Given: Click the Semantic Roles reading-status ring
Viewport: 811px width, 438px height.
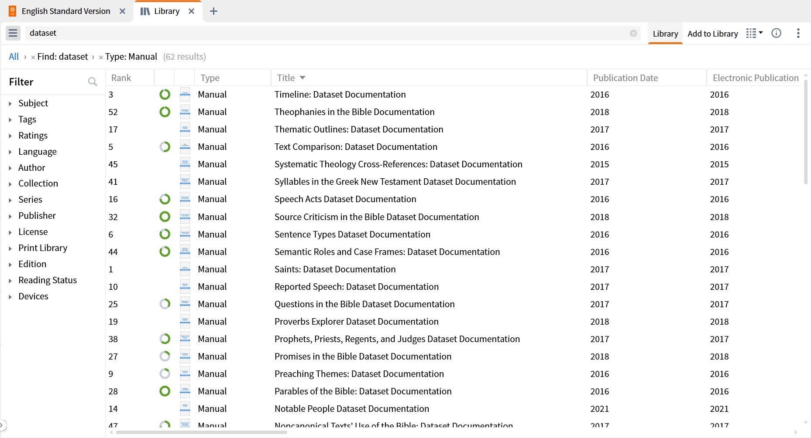Looking at the screenshot, I should 165,251.
